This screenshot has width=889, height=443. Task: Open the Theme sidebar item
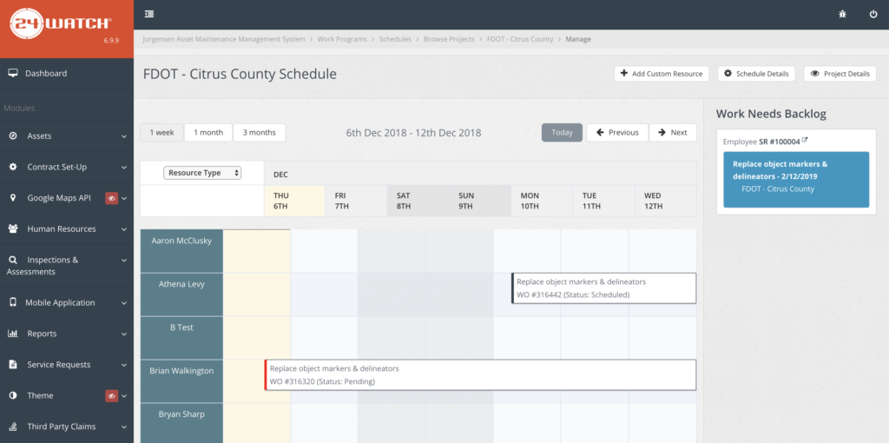[67, 395]
